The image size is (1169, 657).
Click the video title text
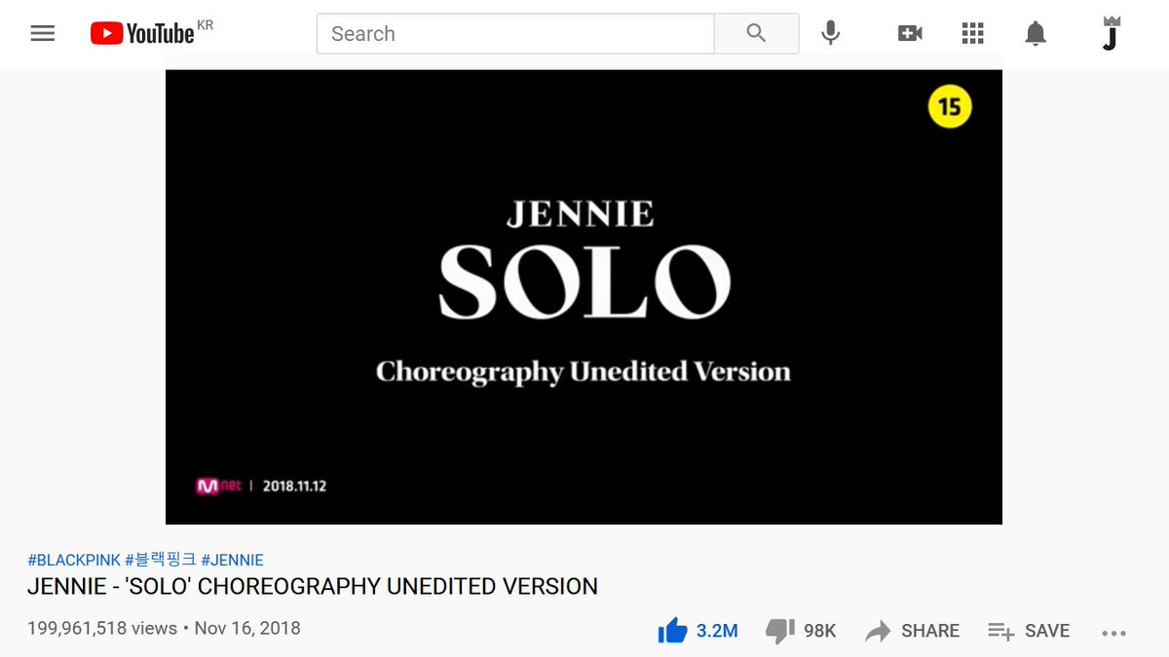point(313,587)
